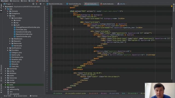Collapse the Controllers folder
175x98 pixels.
(x=10, y=18)
